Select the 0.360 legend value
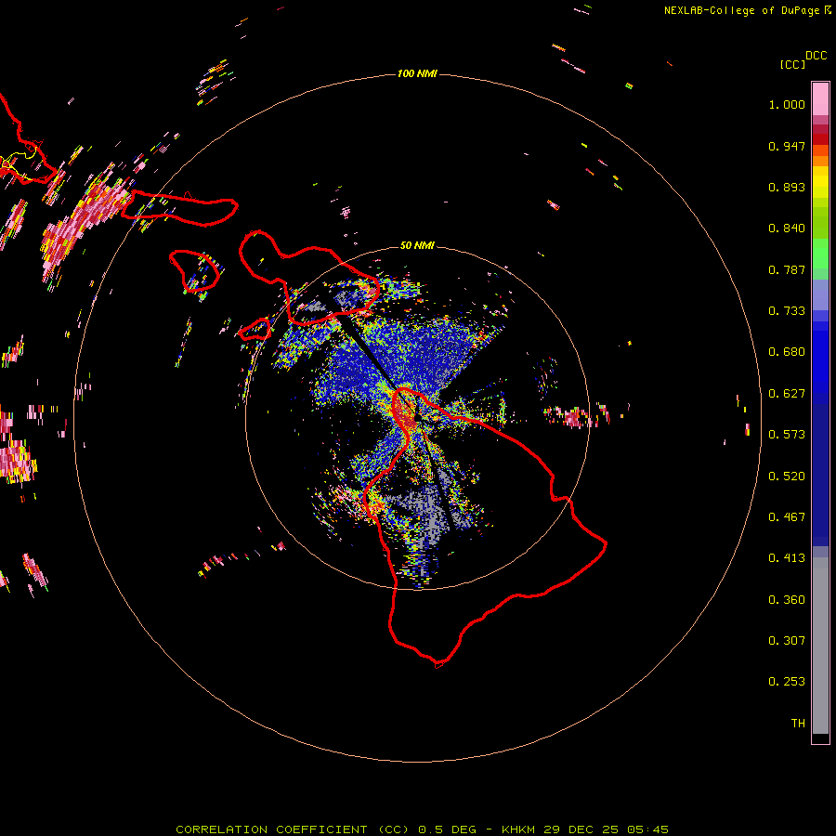Viewport: 836px width, 836px height. coord(787,600)
